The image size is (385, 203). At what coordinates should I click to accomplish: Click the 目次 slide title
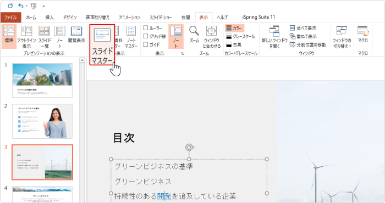pos(124,138)
